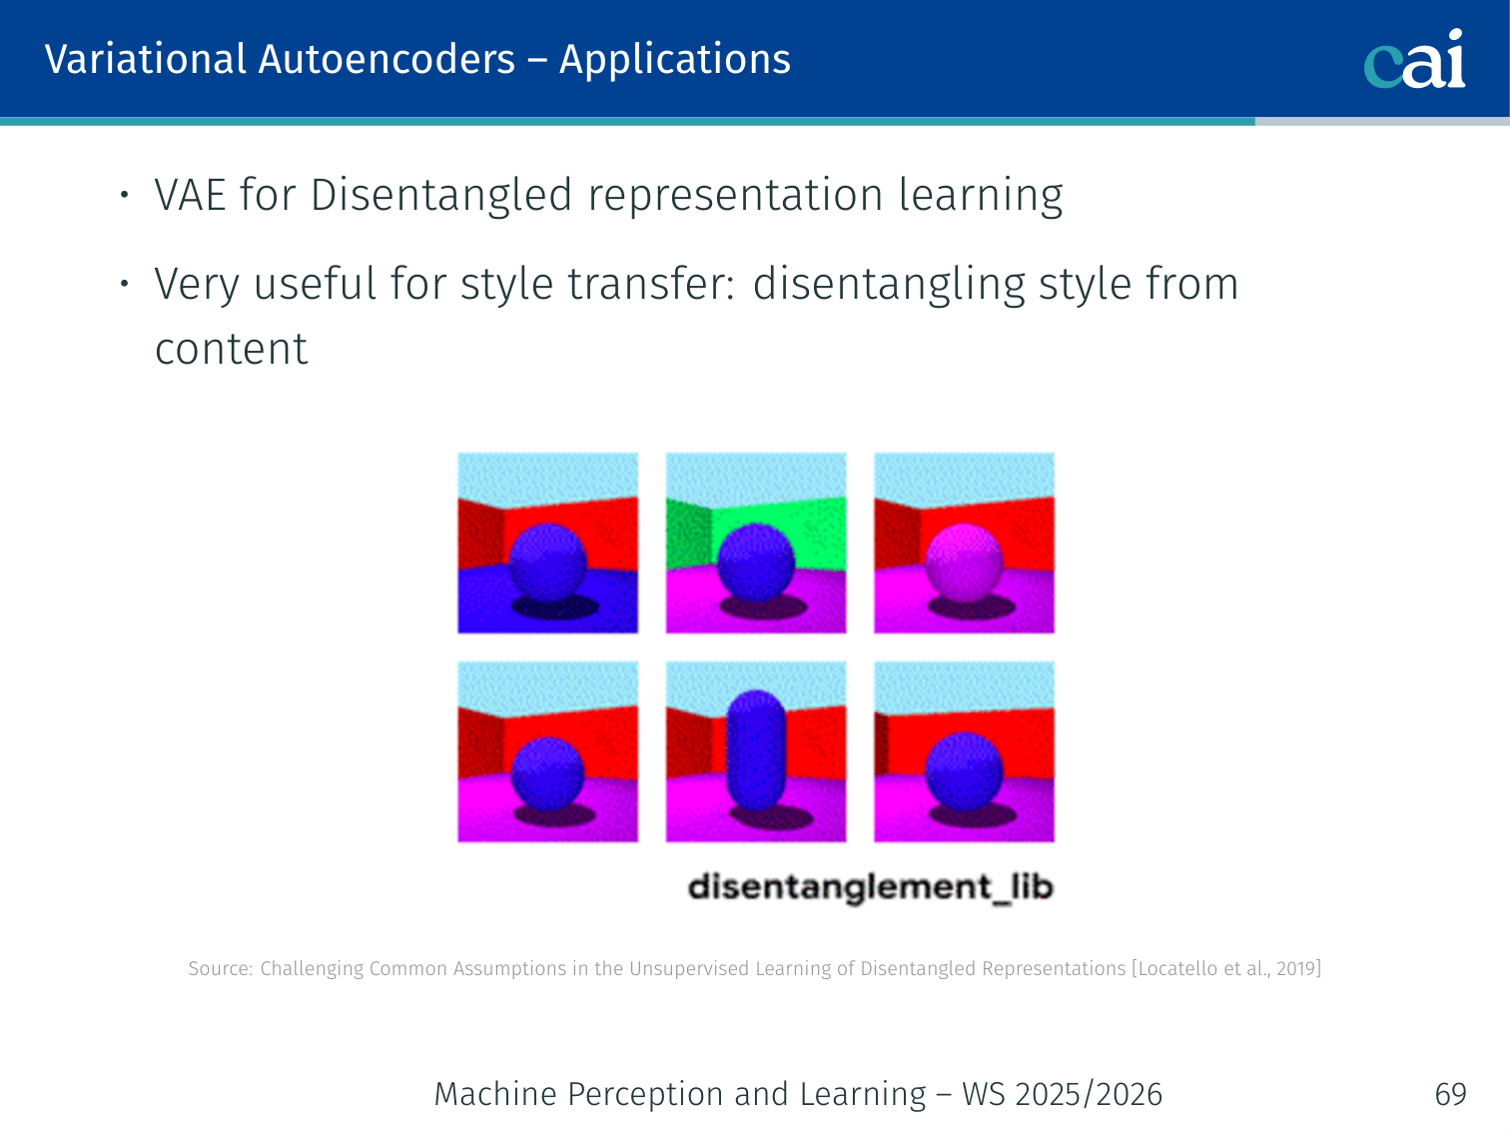Click slide number 69
Image resolution: width=1510 pixels, height=1133 pixels.
pos(1450,1094)
